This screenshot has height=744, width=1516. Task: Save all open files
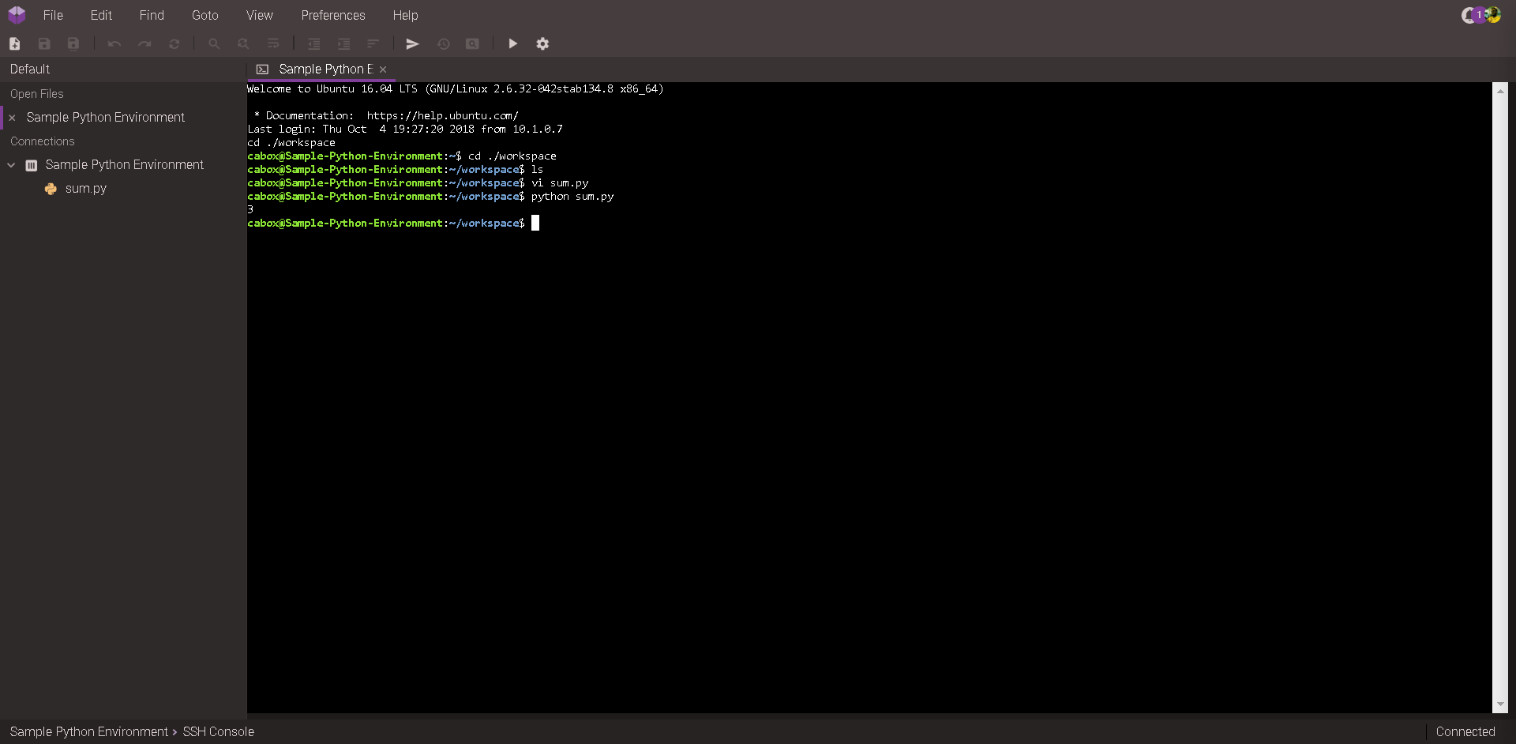(x=73, y=44)
